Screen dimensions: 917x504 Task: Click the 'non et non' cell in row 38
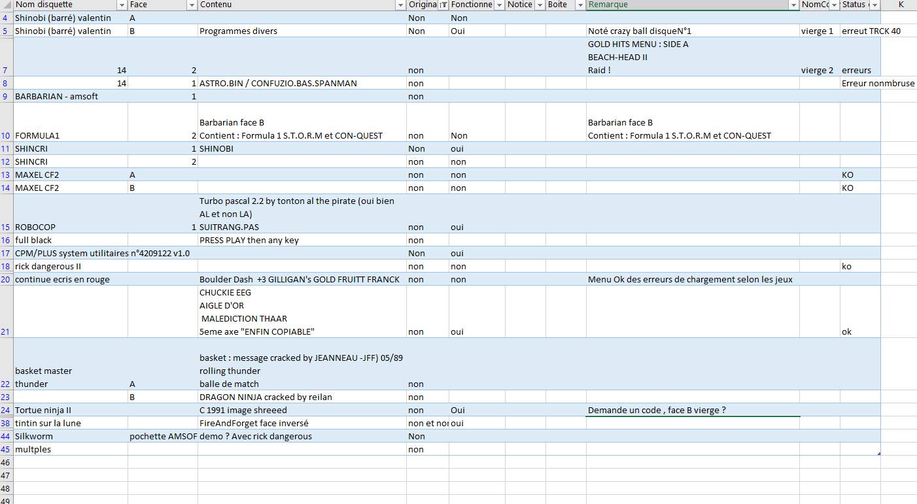point(428,423)
